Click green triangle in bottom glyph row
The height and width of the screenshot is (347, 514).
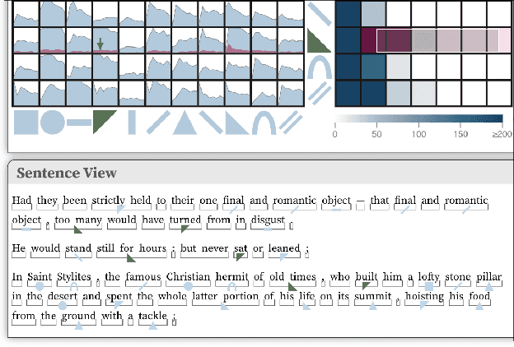105,120
